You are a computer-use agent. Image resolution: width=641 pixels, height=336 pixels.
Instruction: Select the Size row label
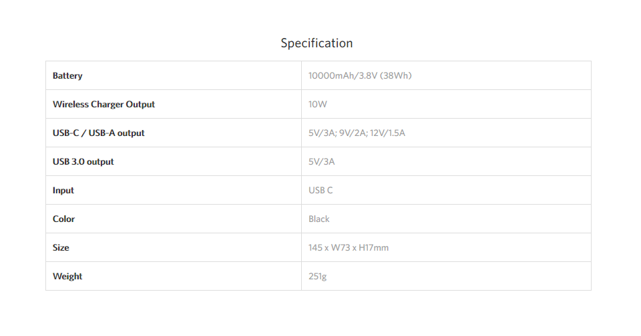click(61, 247)
